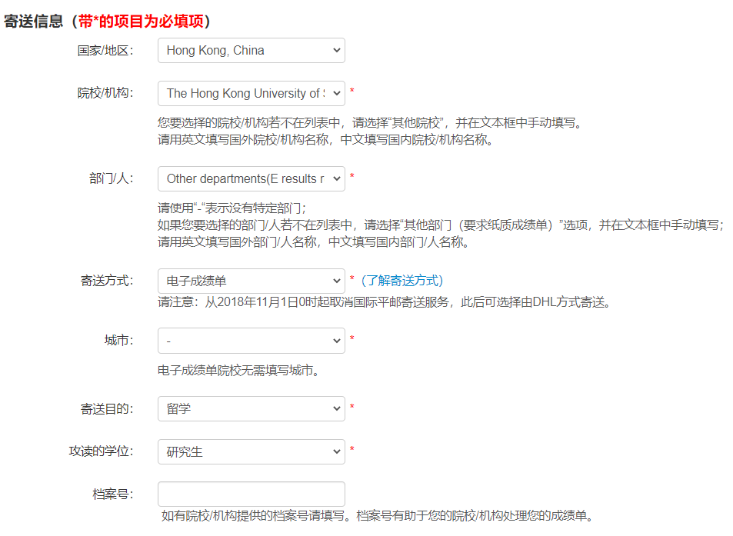Image resolution: width=733 pixels, height=536 pixels.
Task: Click the 寄送方式 field label
Action: [x=107, y=281]
